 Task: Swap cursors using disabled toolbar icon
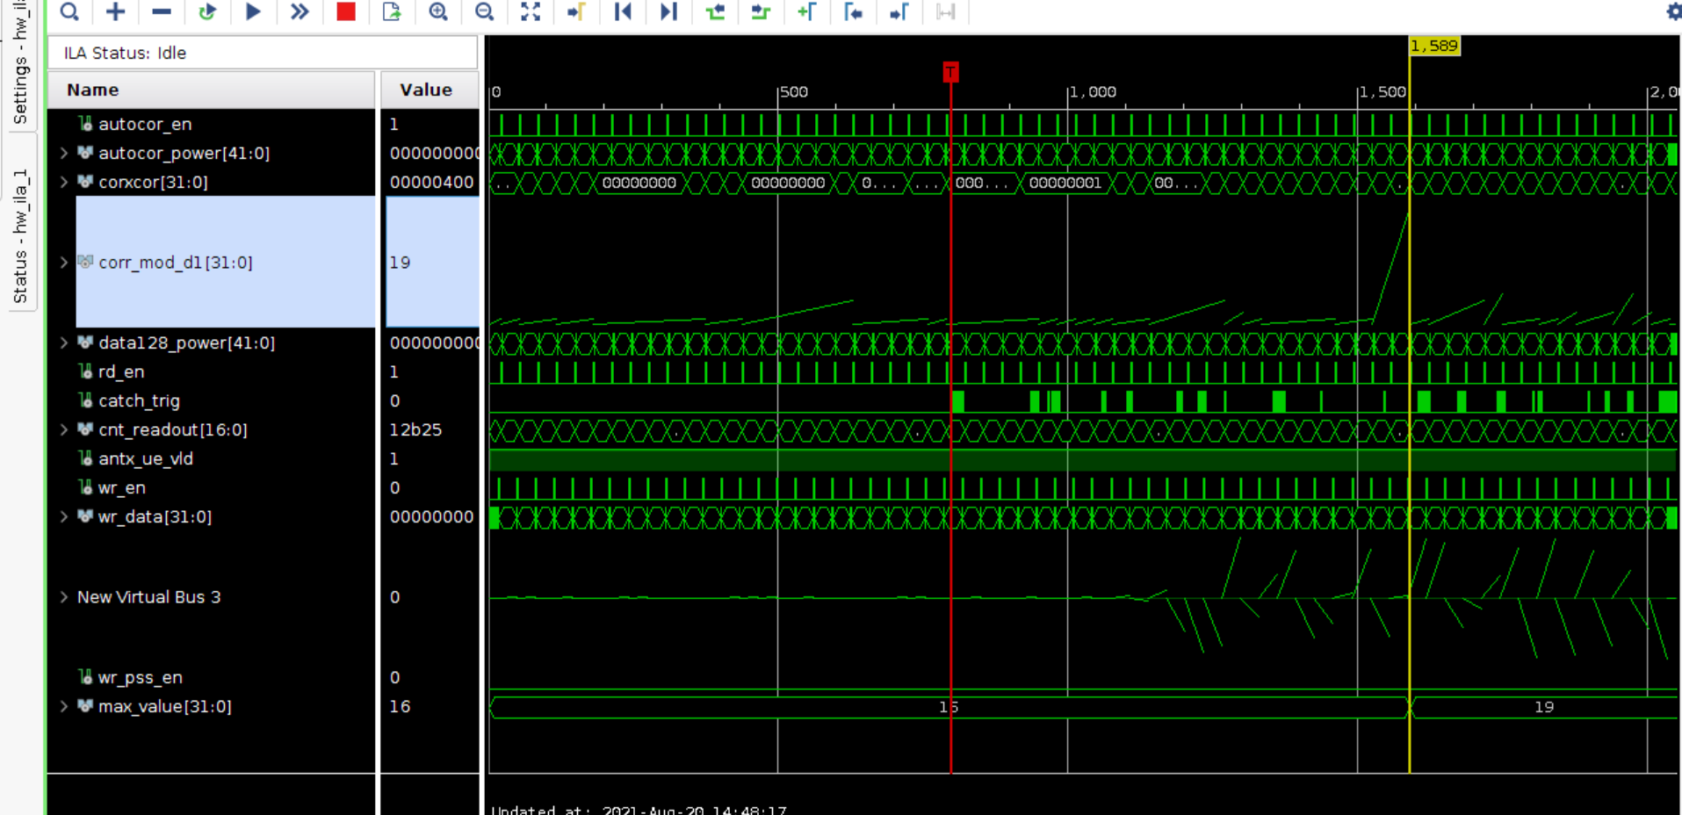click(945, 11)
